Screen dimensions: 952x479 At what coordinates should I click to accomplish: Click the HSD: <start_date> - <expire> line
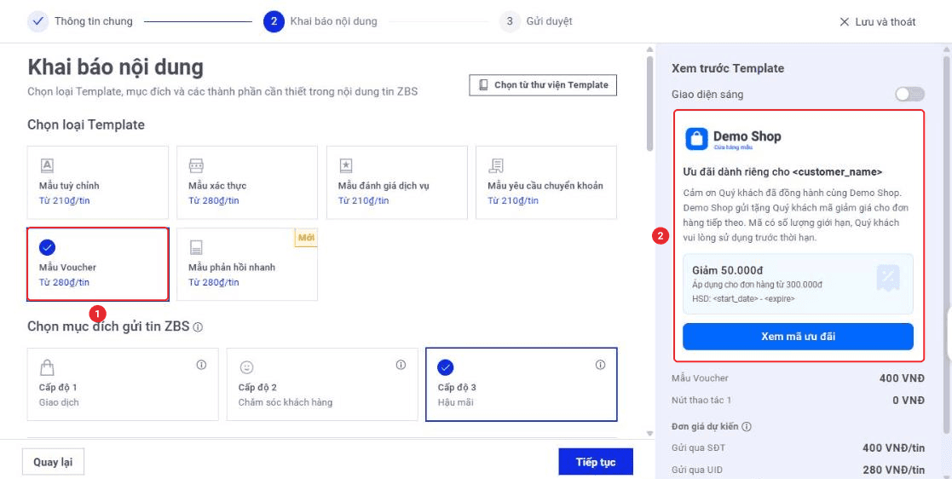click(x=743, y=298)
